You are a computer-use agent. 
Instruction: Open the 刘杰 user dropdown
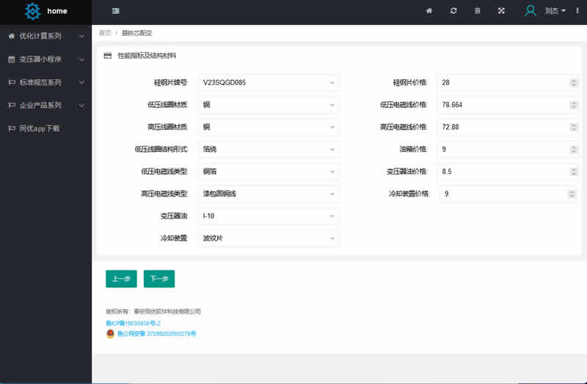tap(555, 11)
